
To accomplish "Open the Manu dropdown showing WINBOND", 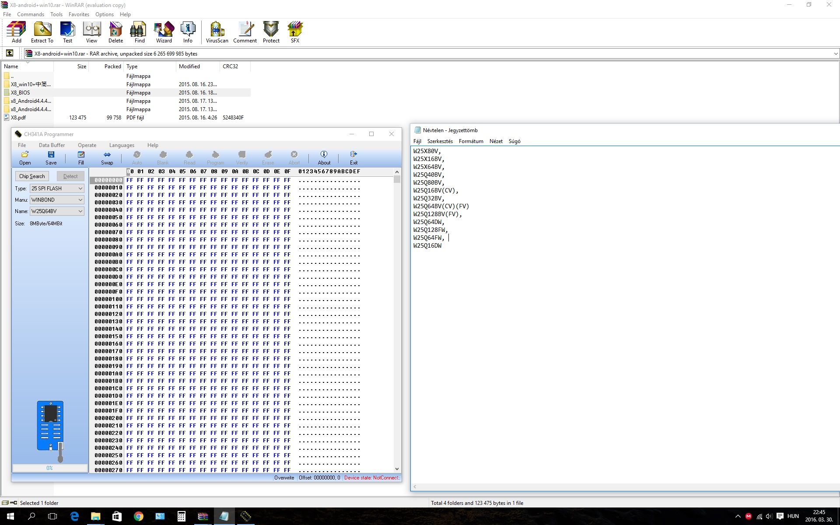I will pos(57,199).
